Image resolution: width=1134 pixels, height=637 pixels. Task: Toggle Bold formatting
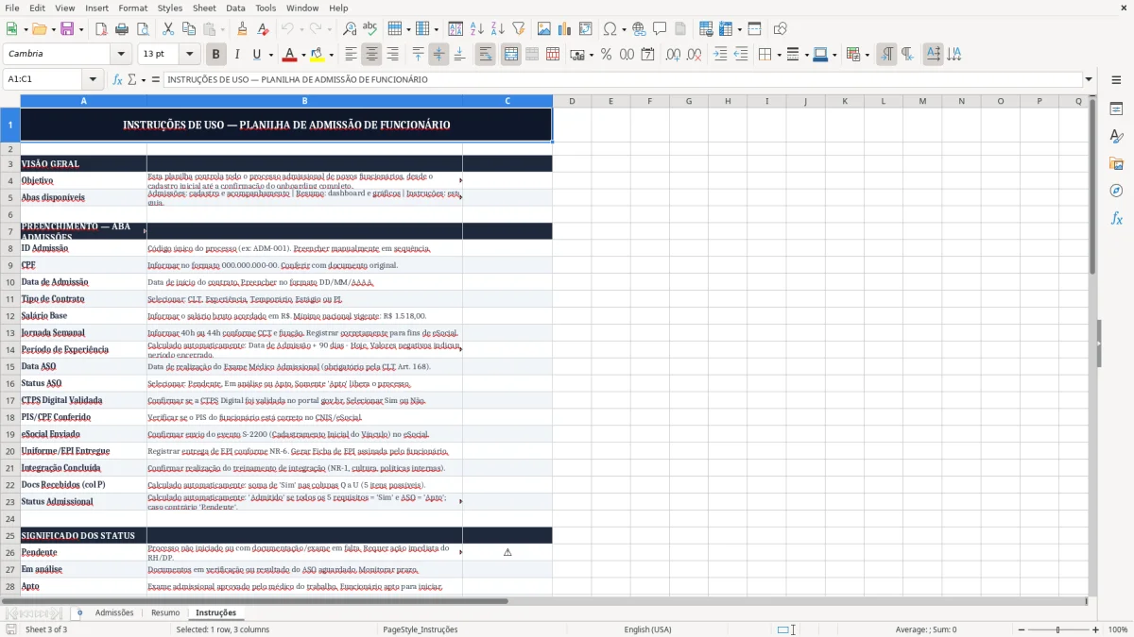pos(215,55)
